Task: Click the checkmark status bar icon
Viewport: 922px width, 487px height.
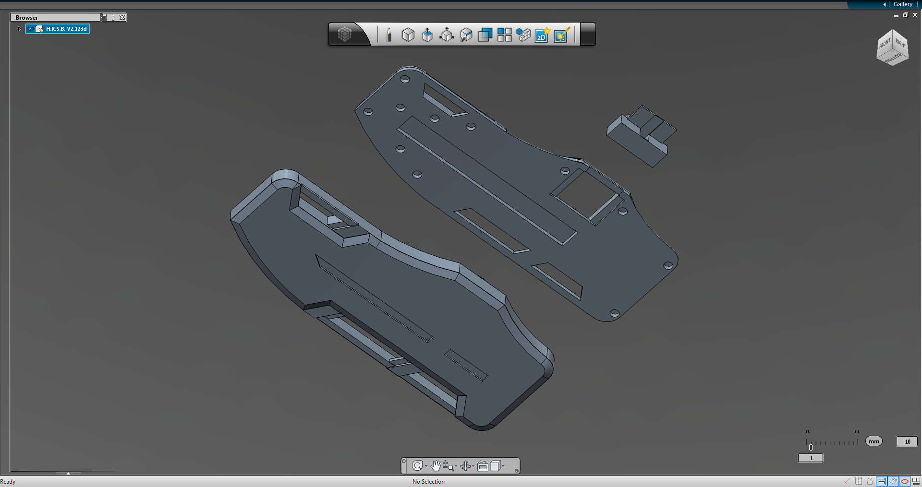Action: point(847,481)
